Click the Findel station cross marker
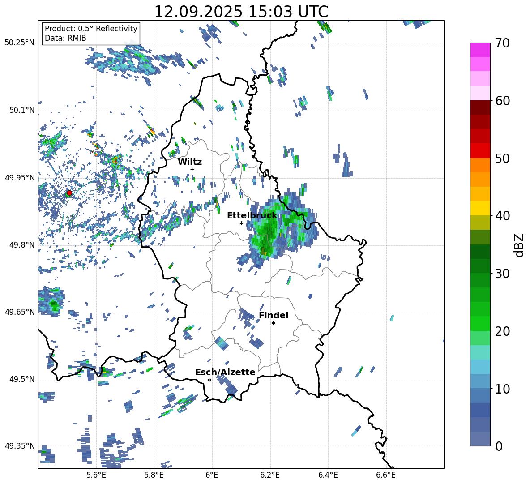Image resolution: width=530 pixels, height=484 pixels. (x=273, y=323)
